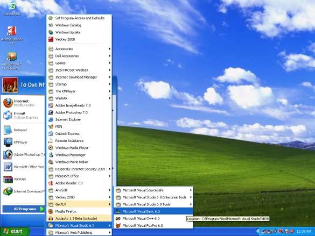Expand the Intel PROSet Wireless submenu arrow
The height and width of the screenshot is (236, 315).
[110, 70]
